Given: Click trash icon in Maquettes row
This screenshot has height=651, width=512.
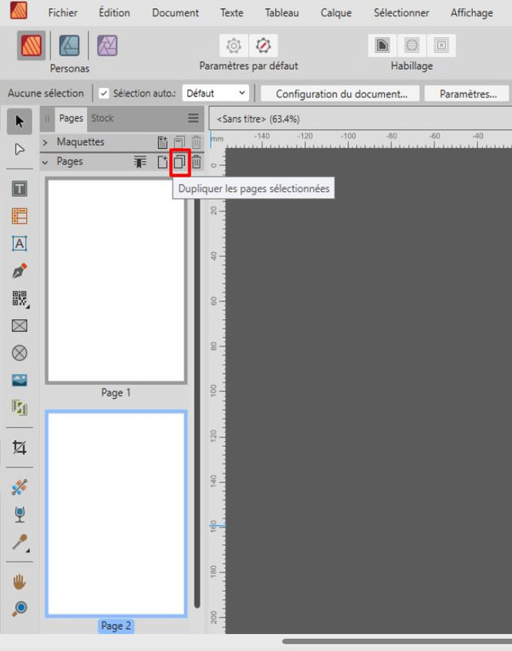Looking at the screenshot, I should (x=196, y=142).
